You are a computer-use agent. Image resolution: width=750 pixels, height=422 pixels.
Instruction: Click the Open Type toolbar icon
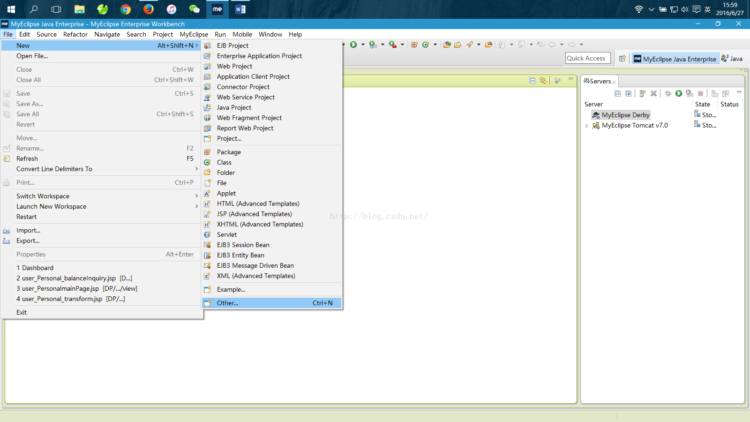[x=447, y=45]
